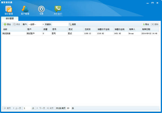Viewport: 162px width, 113px height.
Task: Click the 搜索 magnifier icon
Action: pos(70,24)
